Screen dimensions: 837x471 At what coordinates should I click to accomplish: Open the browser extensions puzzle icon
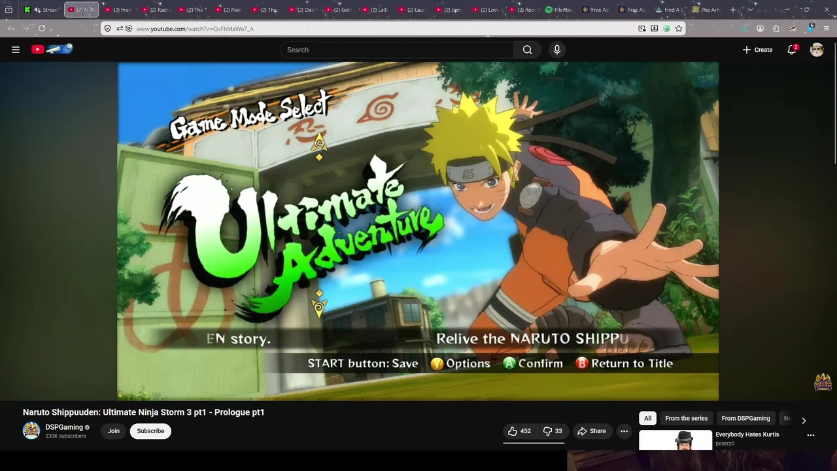coord(776,29)
